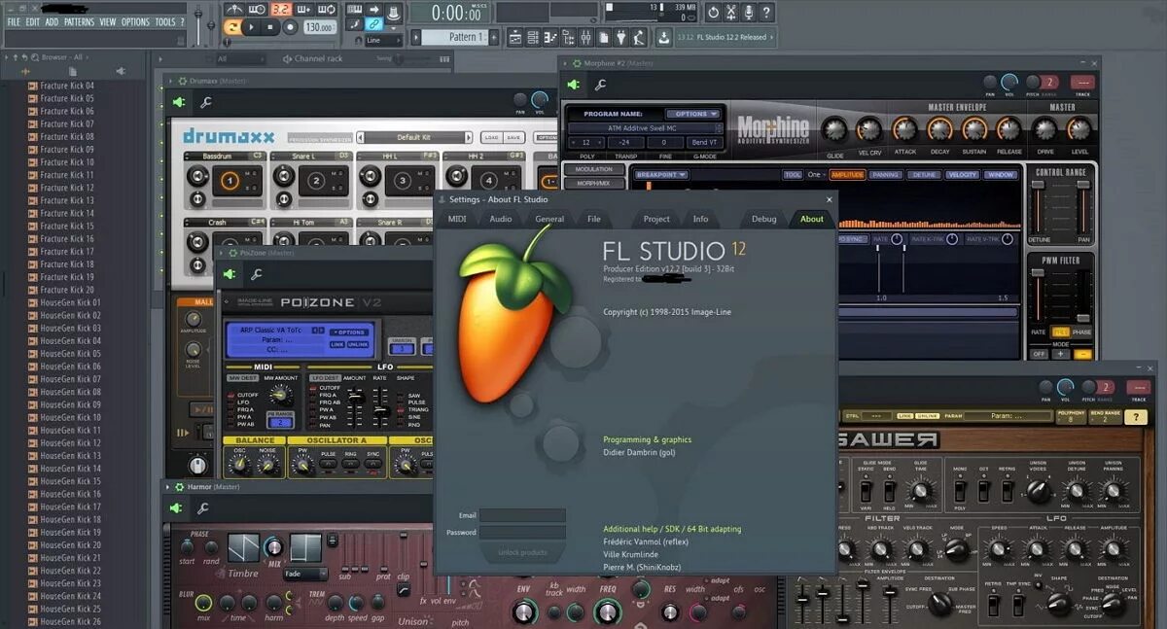Arm the transport Record button
The image size is (1167, 629).
290,27
